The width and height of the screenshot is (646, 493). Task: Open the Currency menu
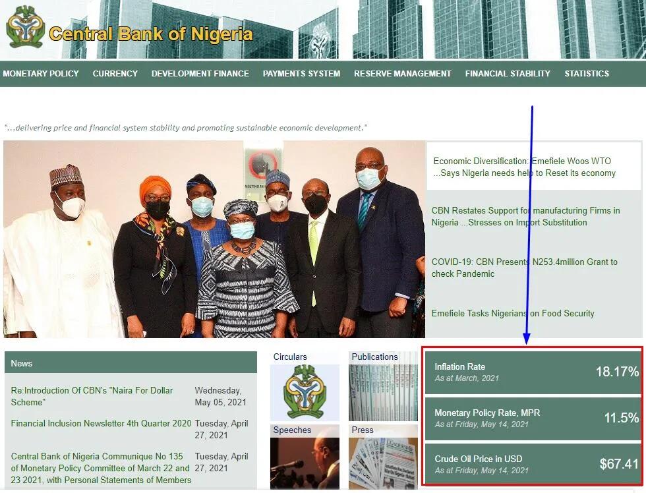click(115, 74)
